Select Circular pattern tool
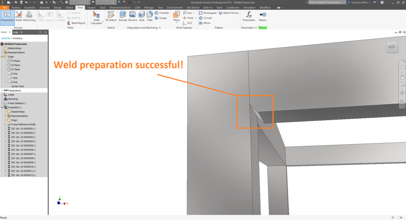 pos(206,18)
